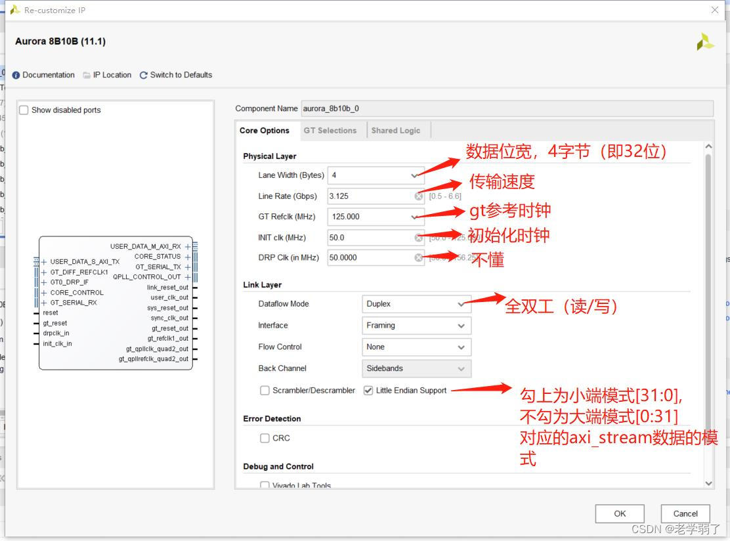This screenshot has width=730, height=541.
Task: Expand the USER_DATA_S_AXI_TX port plus icon
Action: [44, 262]
